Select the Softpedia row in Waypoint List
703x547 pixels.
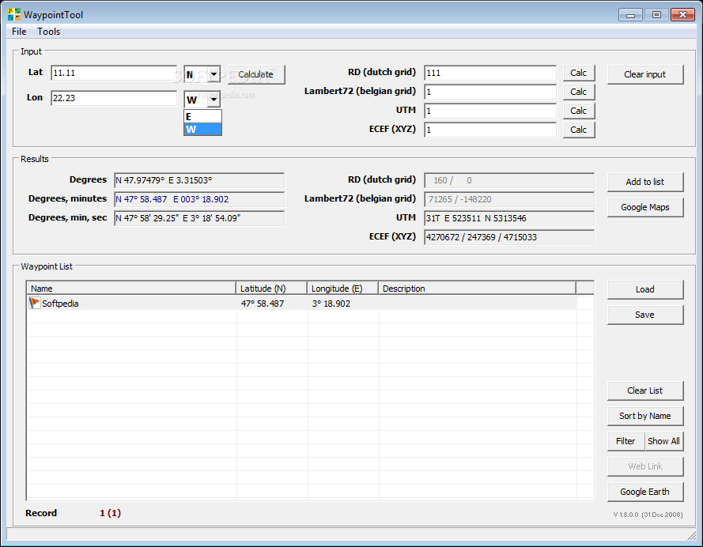pyautogui.click(x=302, y=304)
